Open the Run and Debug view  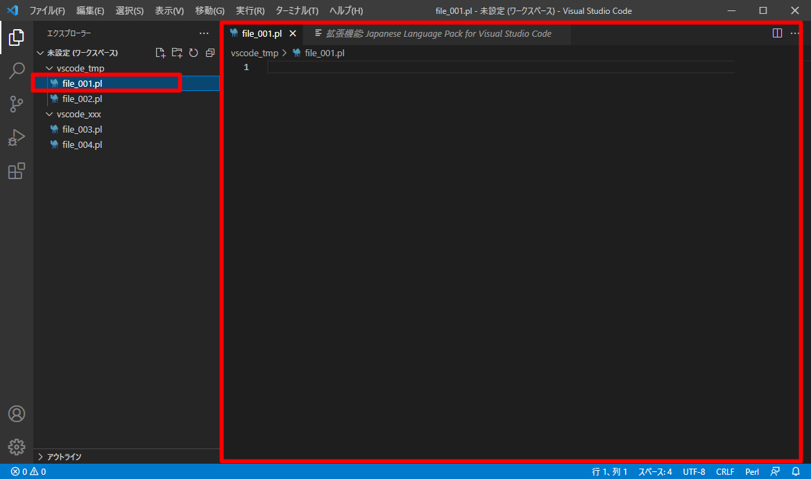[x=17, y=137]
